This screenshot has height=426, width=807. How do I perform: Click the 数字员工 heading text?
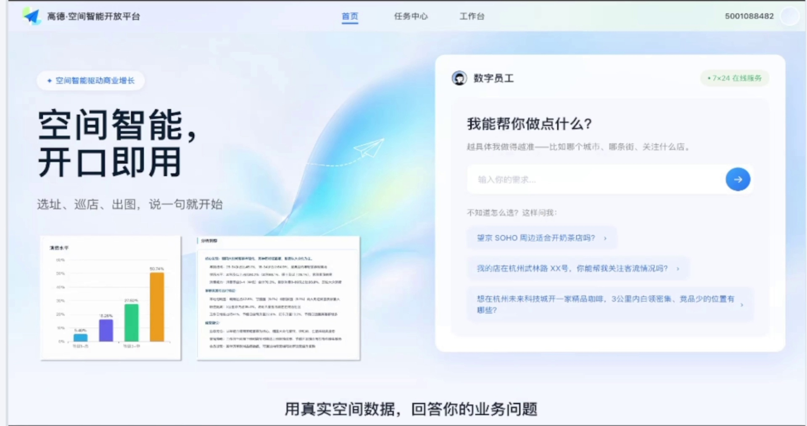point(493,78)
